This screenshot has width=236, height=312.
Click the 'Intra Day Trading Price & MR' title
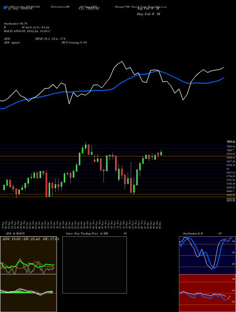[87, 234]
